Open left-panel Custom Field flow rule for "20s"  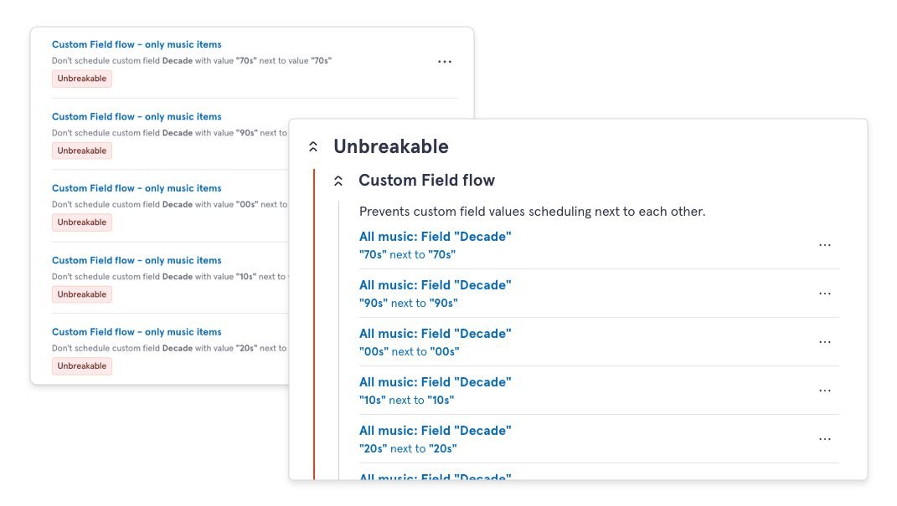click(137, 332)
